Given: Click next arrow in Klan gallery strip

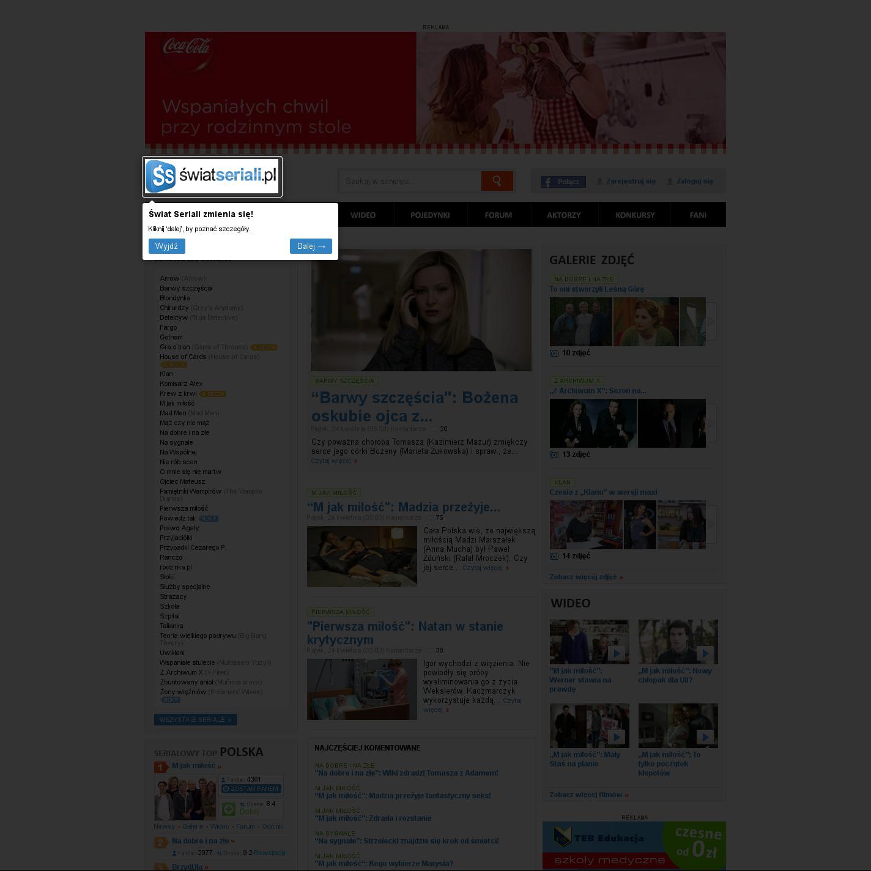Looking at the screenshot, I should point(711,524).
